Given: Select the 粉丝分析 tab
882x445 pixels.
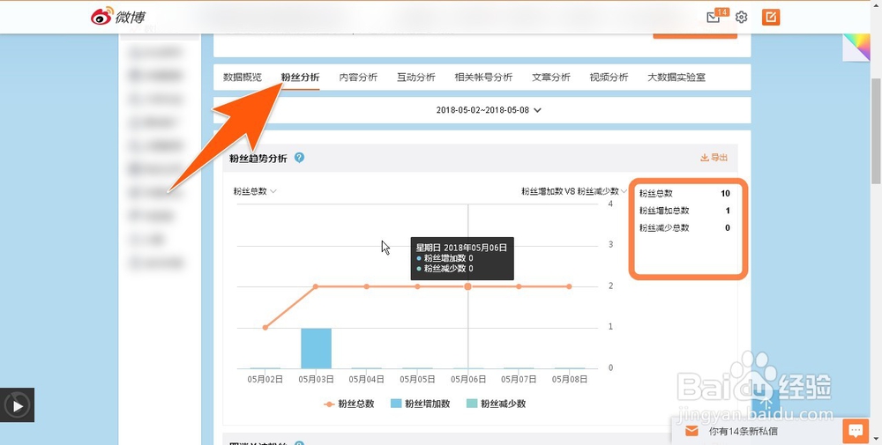Looking at the screenshot, I should click(x=301, y=78).
